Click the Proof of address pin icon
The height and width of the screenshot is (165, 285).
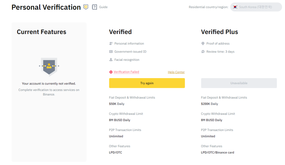[x=203, y=43]
